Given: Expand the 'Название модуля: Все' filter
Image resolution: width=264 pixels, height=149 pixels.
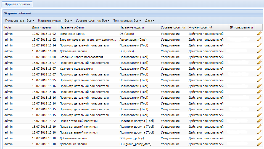Looking at the screenshot, I should pyautogui.click(x=55, y=20).
